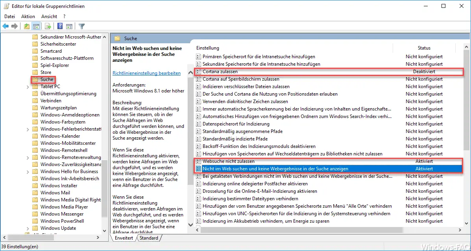Expand the Tablet PC tree node
Screen dimensions: 471x251
pyautogui.click(x=28, y=87)
